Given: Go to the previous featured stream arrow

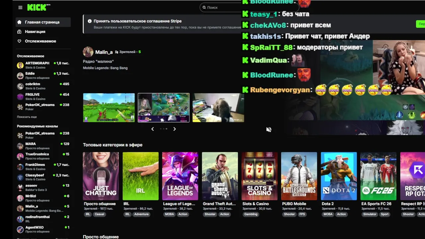Looking at the screenshot, I should (152, 129).
